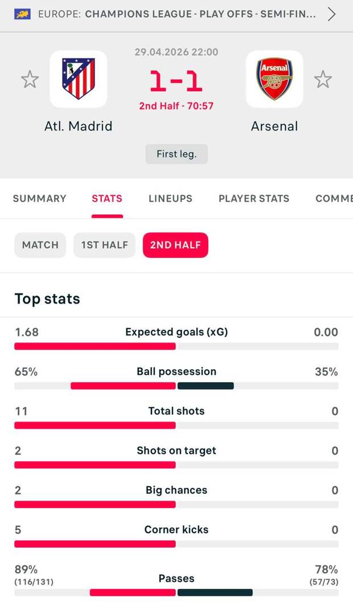Screen dimensions: 353x609
Task: Click the Ball possession bar
Action: tap(176, 386)
